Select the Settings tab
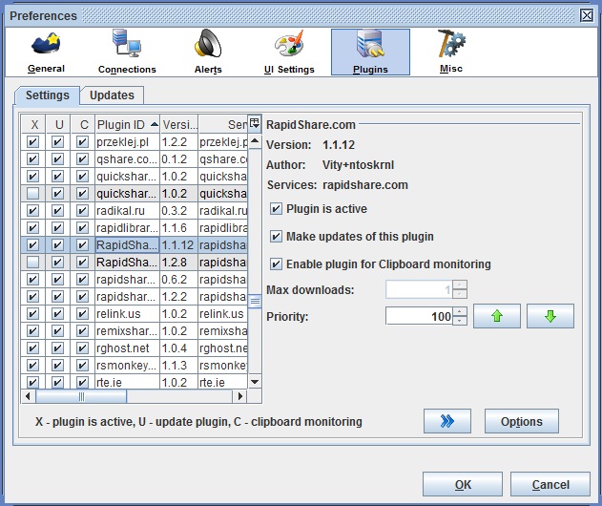The image size is (602, 506). [47, 95]
